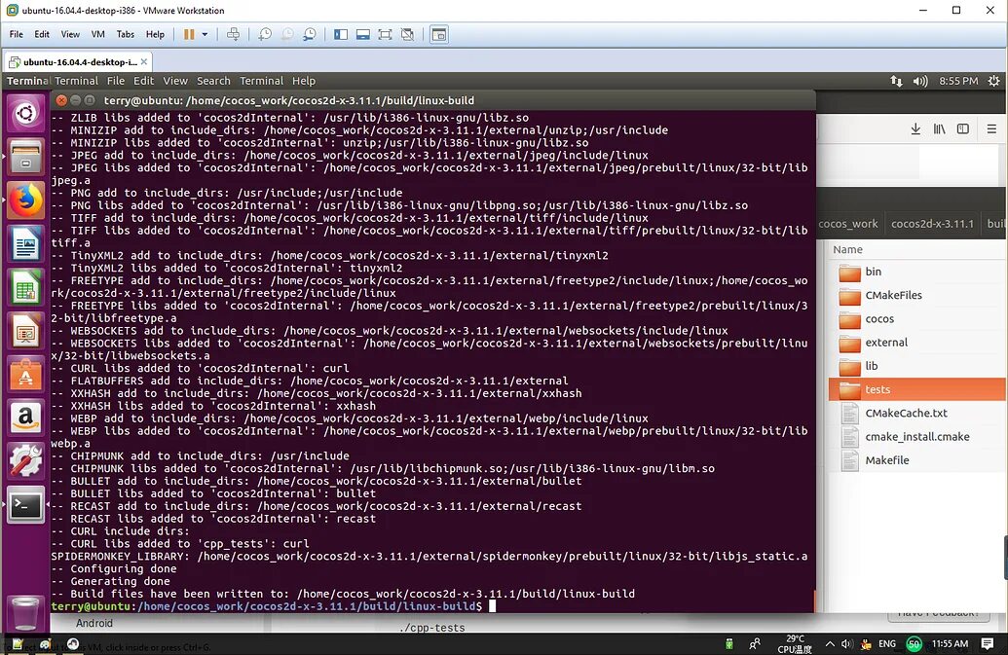This screenshot has width=1008, height=655.
Task: Enter full screen mode in VMware toolbar
Action: pyautogui.click(x=385, y=34)
